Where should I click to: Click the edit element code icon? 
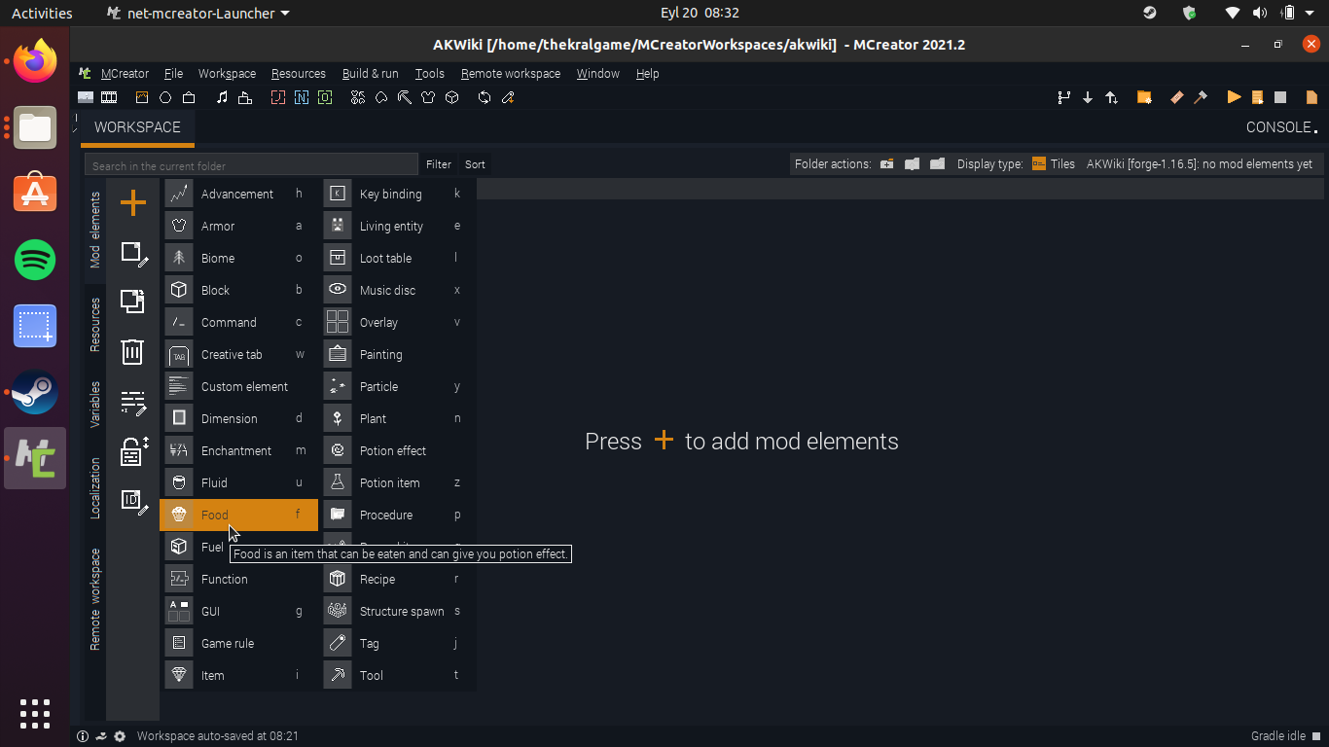pos(133,403)
